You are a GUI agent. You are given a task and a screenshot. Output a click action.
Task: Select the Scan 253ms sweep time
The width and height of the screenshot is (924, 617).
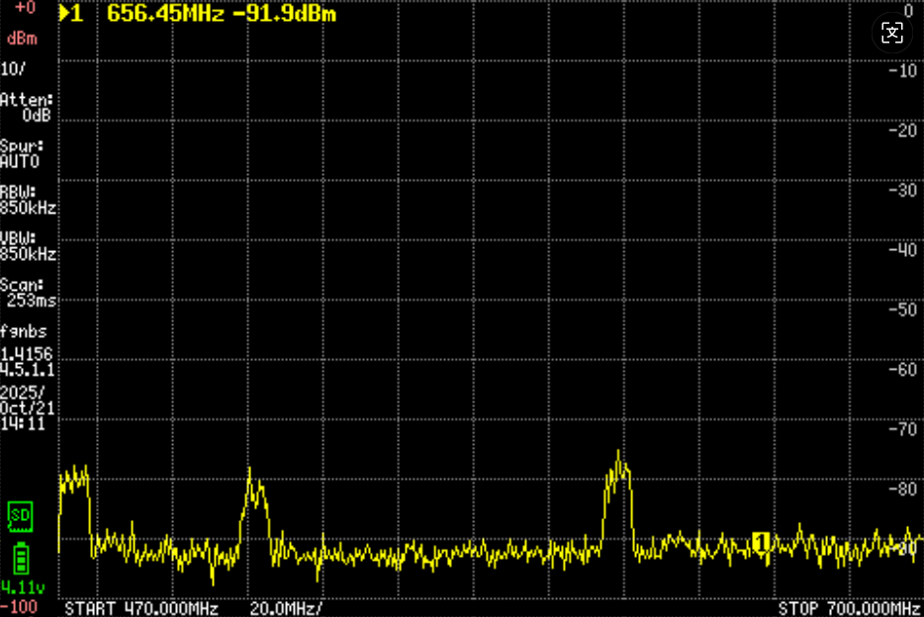[28, 292]
